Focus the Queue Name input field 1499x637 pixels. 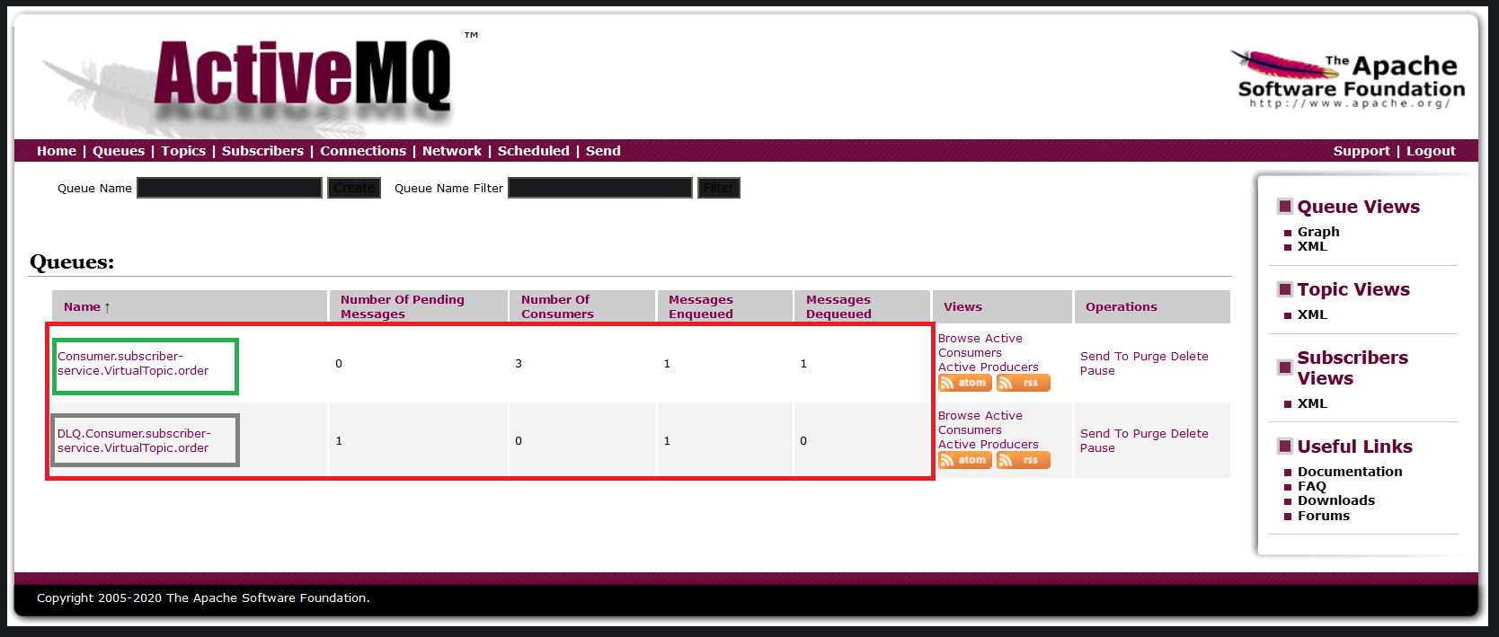pos(229,188)
